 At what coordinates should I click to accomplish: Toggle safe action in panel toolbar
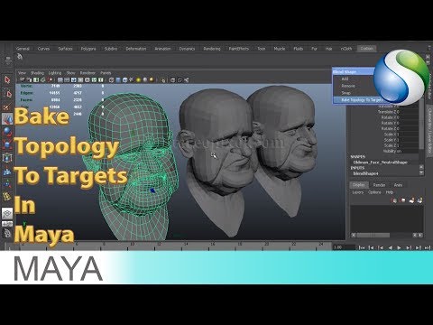click(x=94, y=79)
